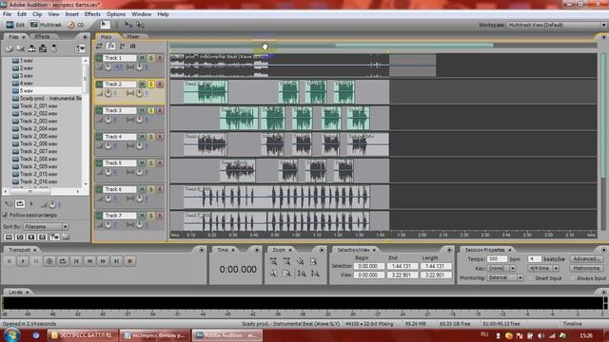
Task: Click the Tempo input field
Action: pos(497,258)
